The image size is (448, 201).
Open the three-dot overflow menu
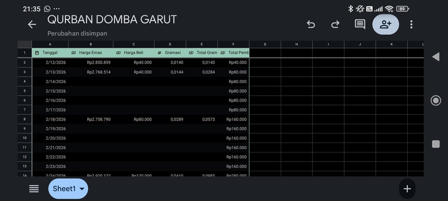coord(411,25)
